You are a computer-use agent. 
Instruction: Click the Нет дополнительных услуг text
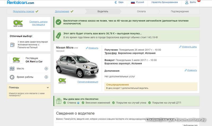click(120, 76)
